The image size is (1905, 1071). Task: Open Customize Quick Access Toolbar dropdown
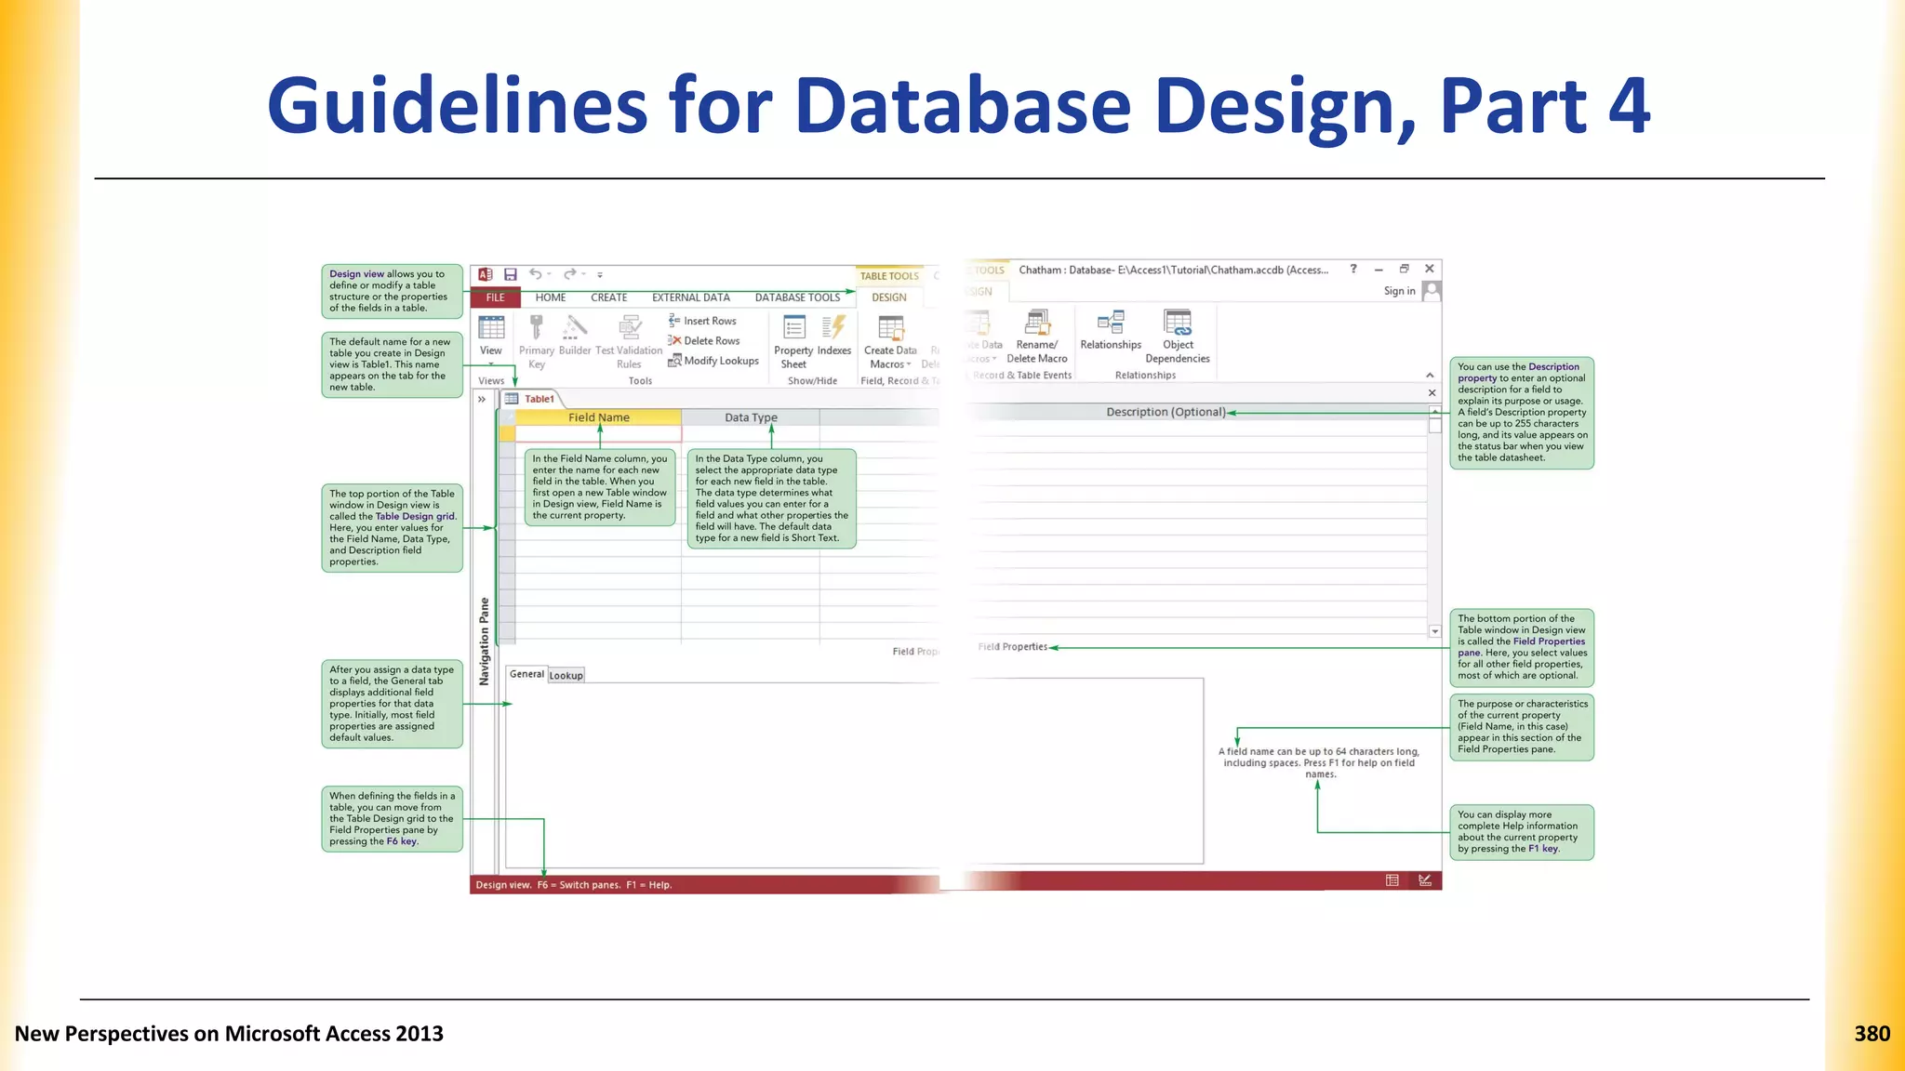pyautogui.click(x=600, y=275)
